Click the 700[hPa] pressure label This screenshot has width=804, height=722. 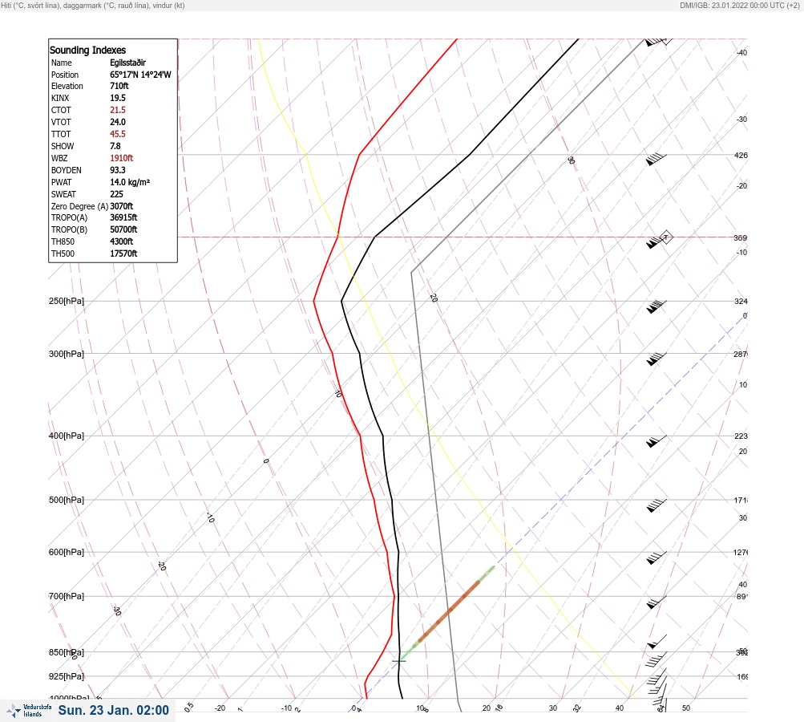coord(67,596)
